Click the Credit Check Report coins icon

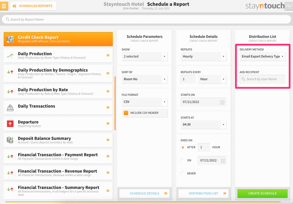point(10,39)
